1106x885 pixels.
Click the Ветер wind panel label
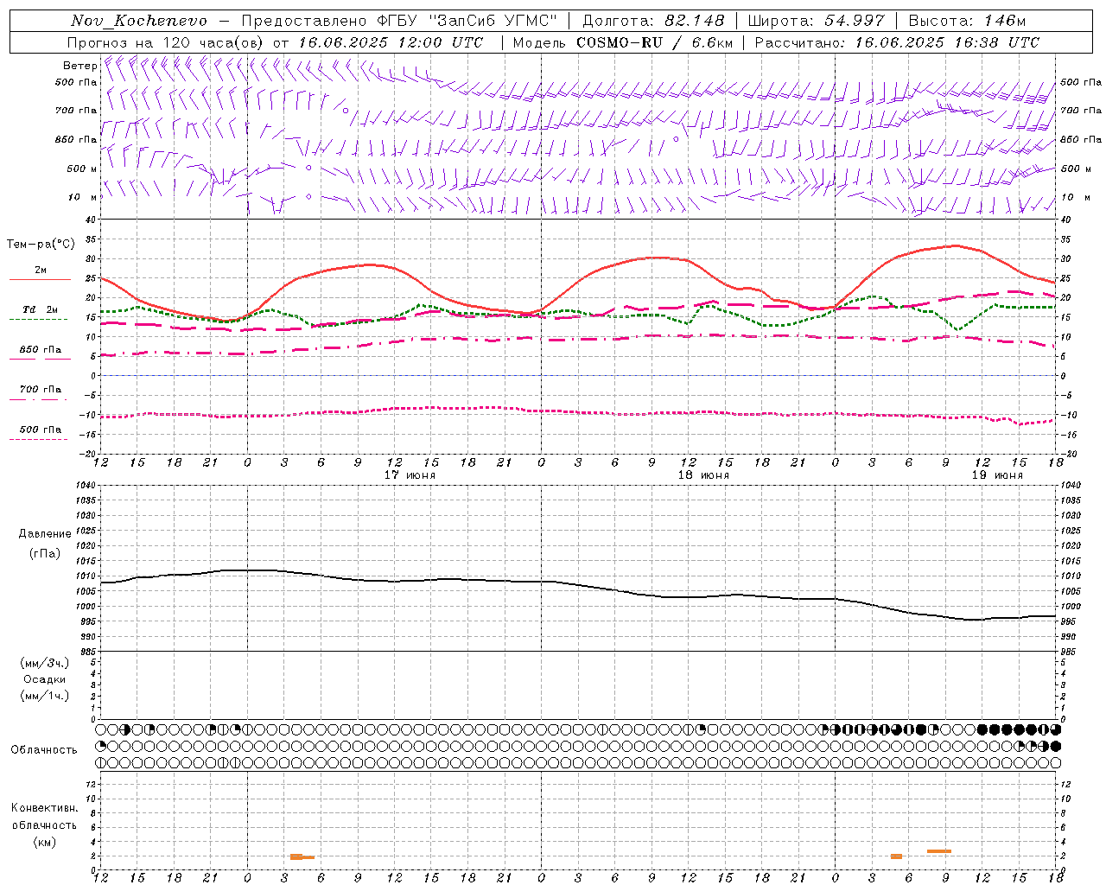pos(79,66)
